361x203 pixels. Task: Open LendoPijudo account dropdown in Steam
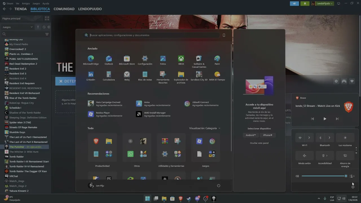(322, 3)
